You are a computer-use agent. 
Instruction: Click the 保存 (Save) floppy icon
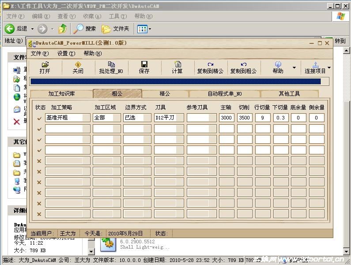click(144, 65)
